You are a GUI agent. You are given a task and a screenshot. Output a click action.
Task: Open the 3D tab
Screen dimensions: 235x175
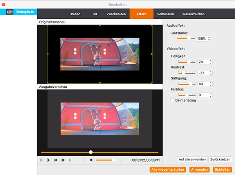(95, 14)
